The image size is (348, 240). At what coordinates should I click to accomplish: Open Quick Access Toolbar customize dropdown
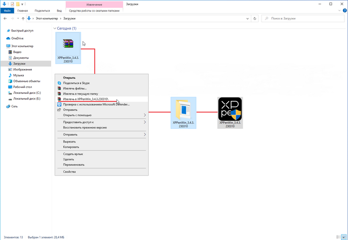click(22, 4)
